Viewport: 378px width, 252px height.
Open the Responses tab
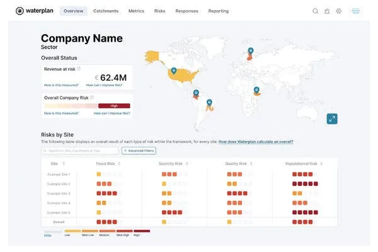[x=186, y=11]
